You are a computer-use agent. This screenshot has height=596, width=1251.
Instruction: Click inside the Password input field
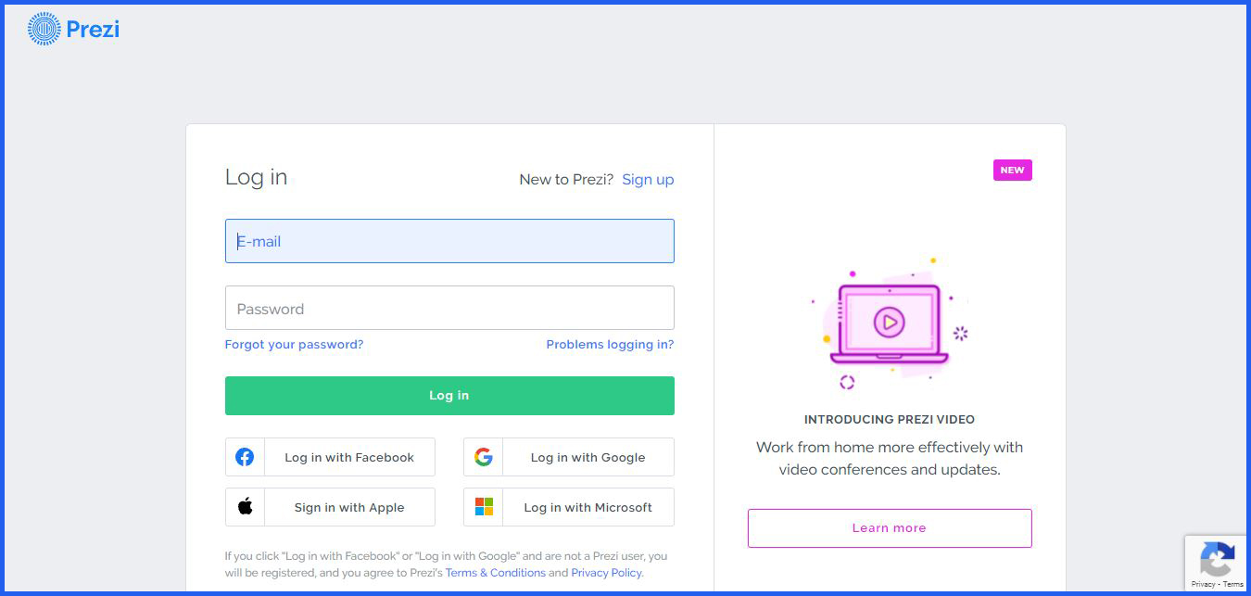coord(449,308)
